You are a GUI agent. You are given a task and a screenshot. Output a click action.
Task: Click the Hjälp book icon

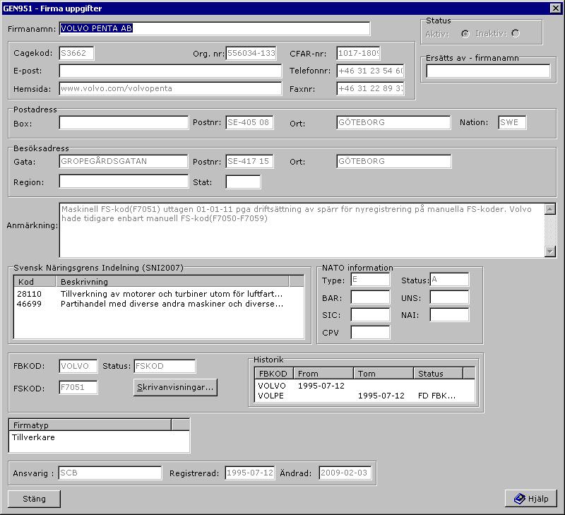519,499
